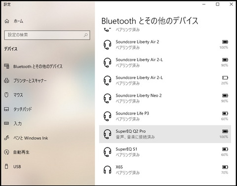Viewport: 237px width, 186px height.
Task: Click headset icon for SuperEQ S1
Action: click(x=107, y=152)
